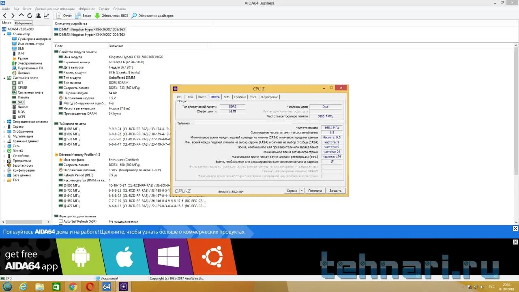Screen dimensions: 519x292
Task: Expand the DirectX tree node
Action: pyautogui.click(x=4, y=151)
